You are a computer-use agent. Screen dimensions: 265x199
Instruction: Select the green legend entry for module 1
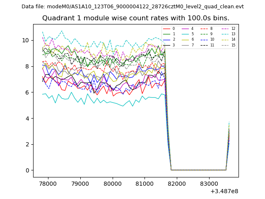pyautogui.click(x=167, y=34)
